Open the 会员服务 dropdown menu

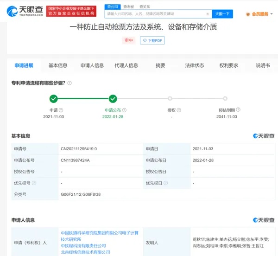[x=259, y=14]
